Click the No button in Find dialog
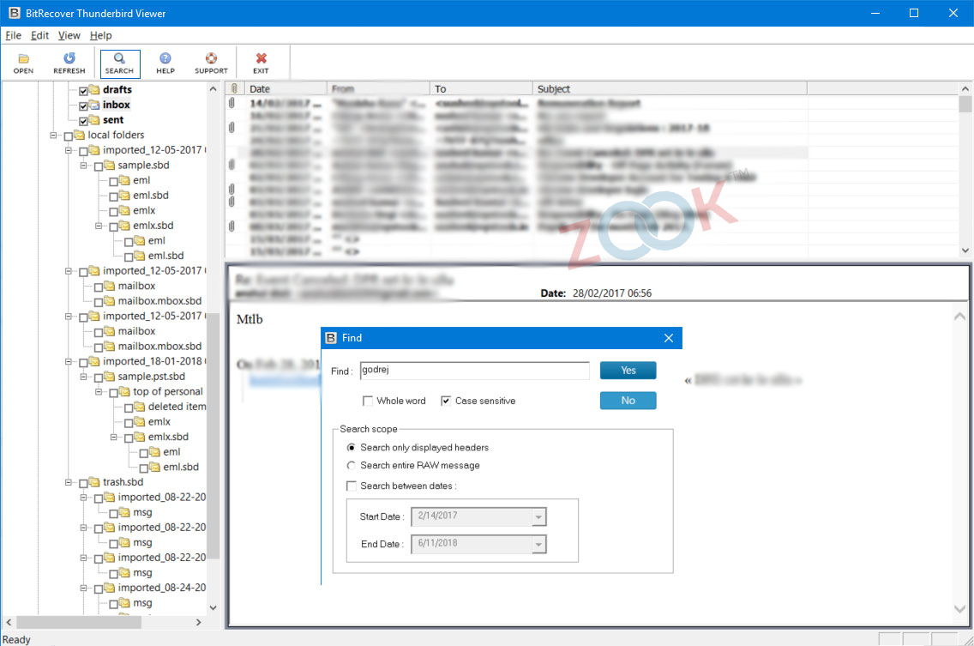 (628, 401)
